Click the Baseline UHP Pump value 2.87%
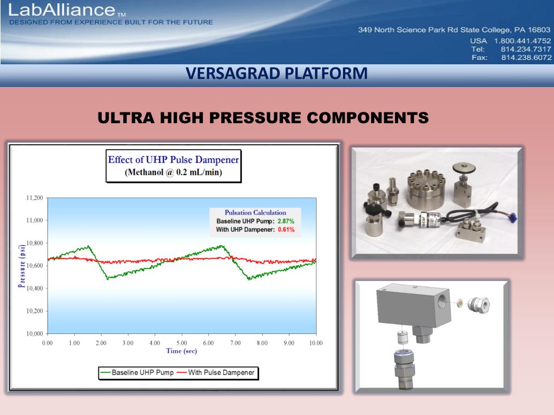Viewport: 554px width, 415px height. coord(286,221)
